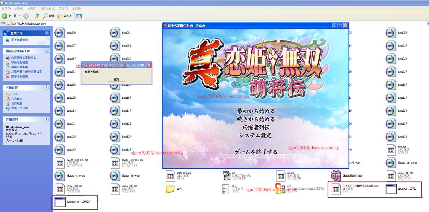Click 移動這個檔案 link
This screenshot has height=212, width=429.
click(20, 62)
